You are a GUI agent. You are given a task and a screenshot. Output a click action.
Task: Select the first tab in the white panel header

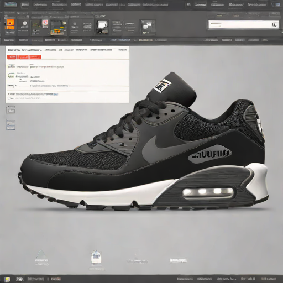tap(14, 50)
